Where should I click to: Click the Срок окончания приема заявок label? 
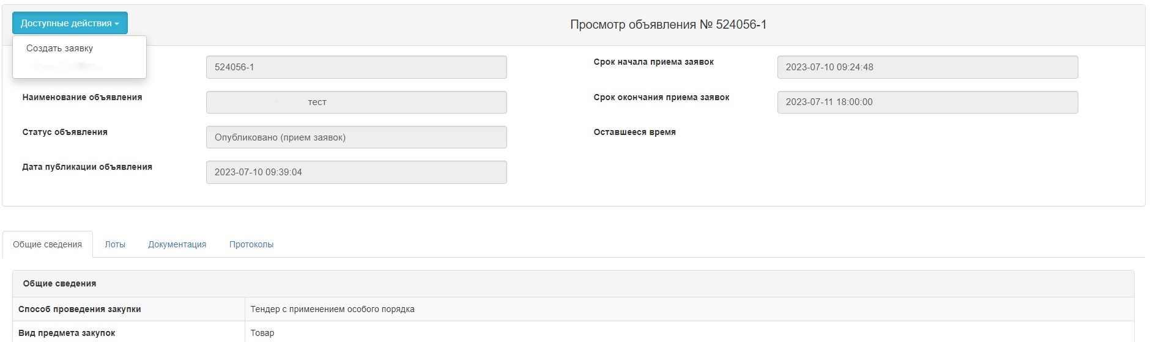coord(661,97)
